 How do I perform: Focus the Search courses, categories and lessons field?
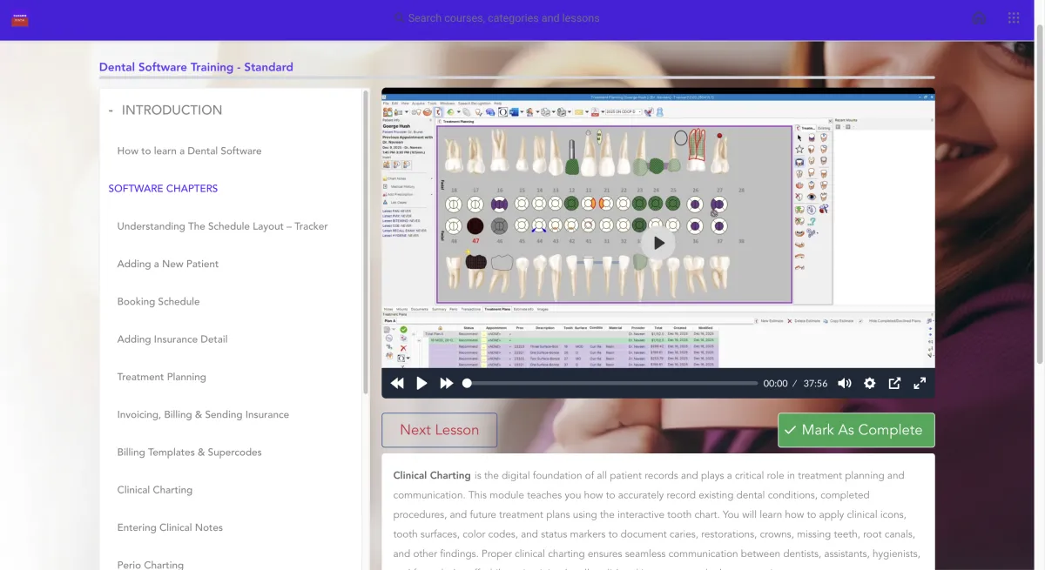click(503, 18)
